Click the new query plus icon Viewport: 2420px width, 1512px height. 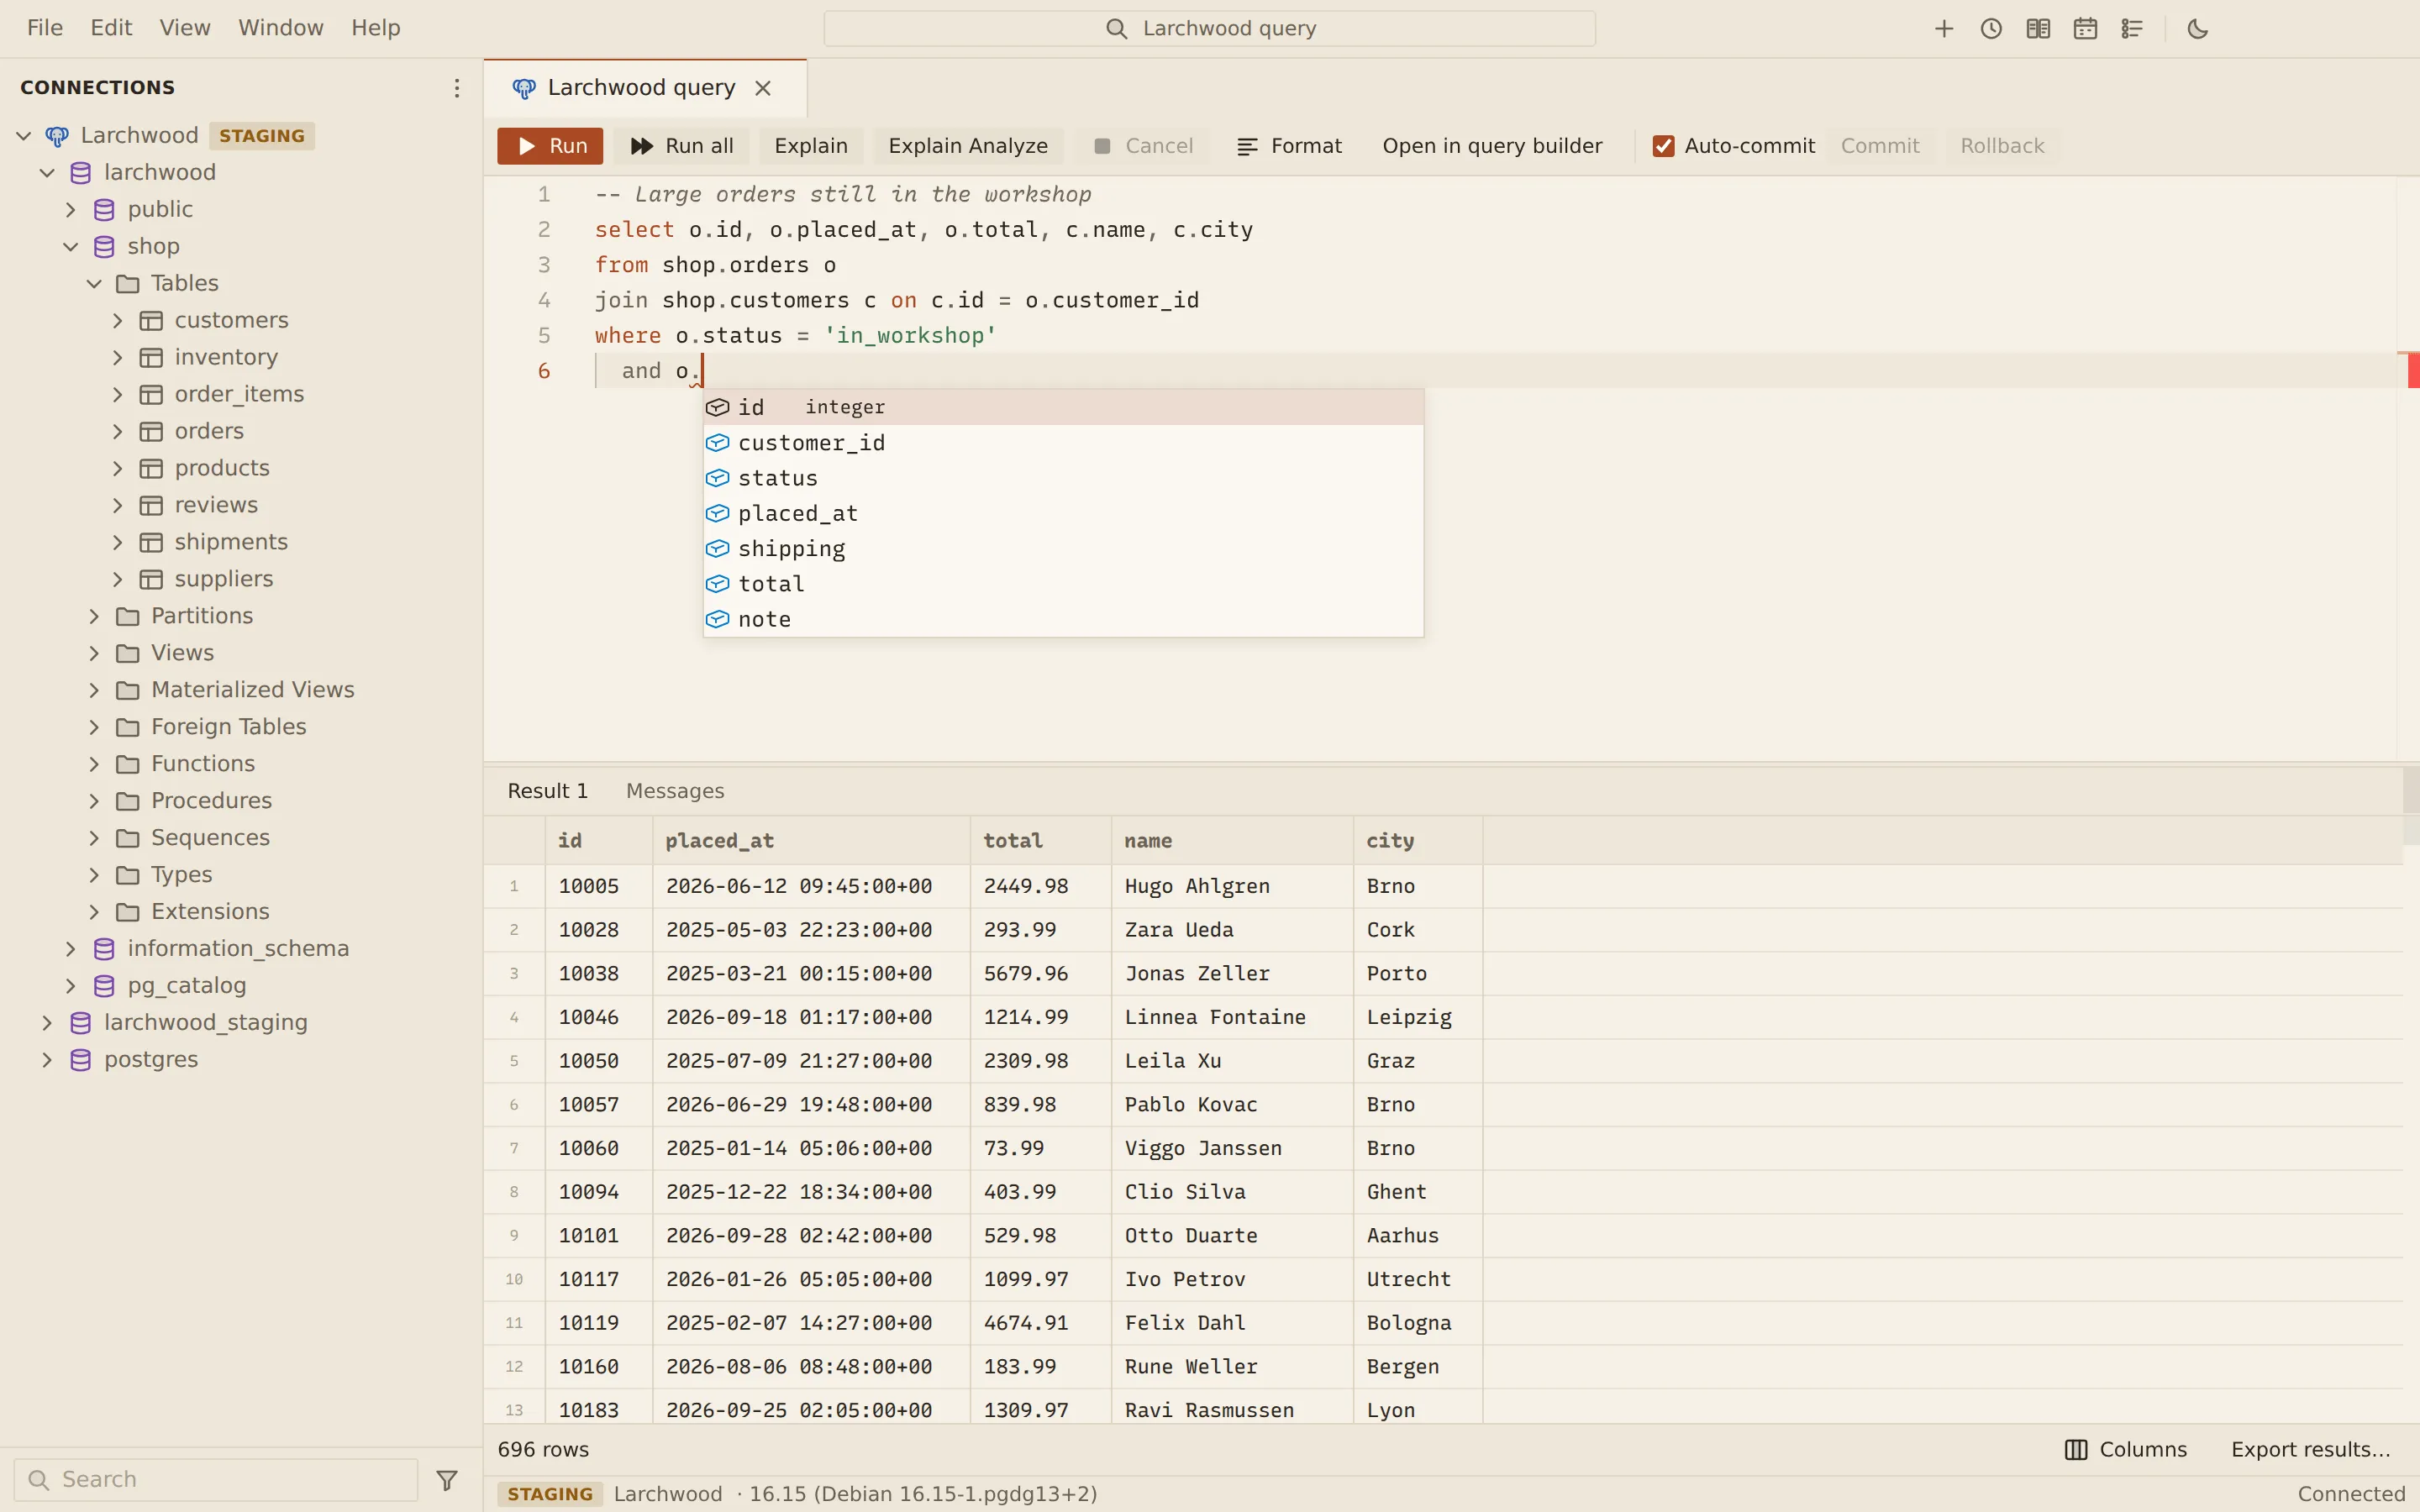[x=1943, y=29]
